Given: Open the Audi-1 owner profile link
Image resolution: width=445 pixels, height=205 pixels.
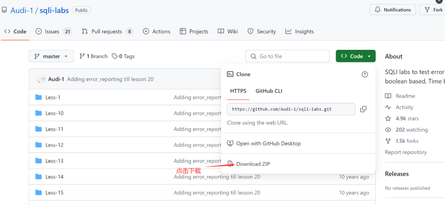Looking at the screenshot, I should coord(21,10).
